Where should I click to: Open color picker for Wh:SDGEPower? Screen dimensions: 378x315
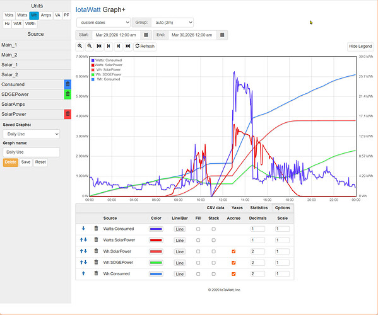[x=156, y=263]
